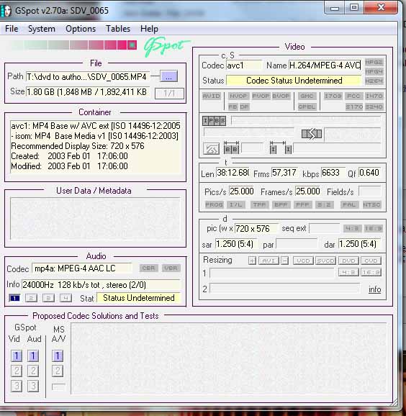Click the TFF indicator
Screen dimensions: 406x416
pyautogui.click(x=259, y=204)
